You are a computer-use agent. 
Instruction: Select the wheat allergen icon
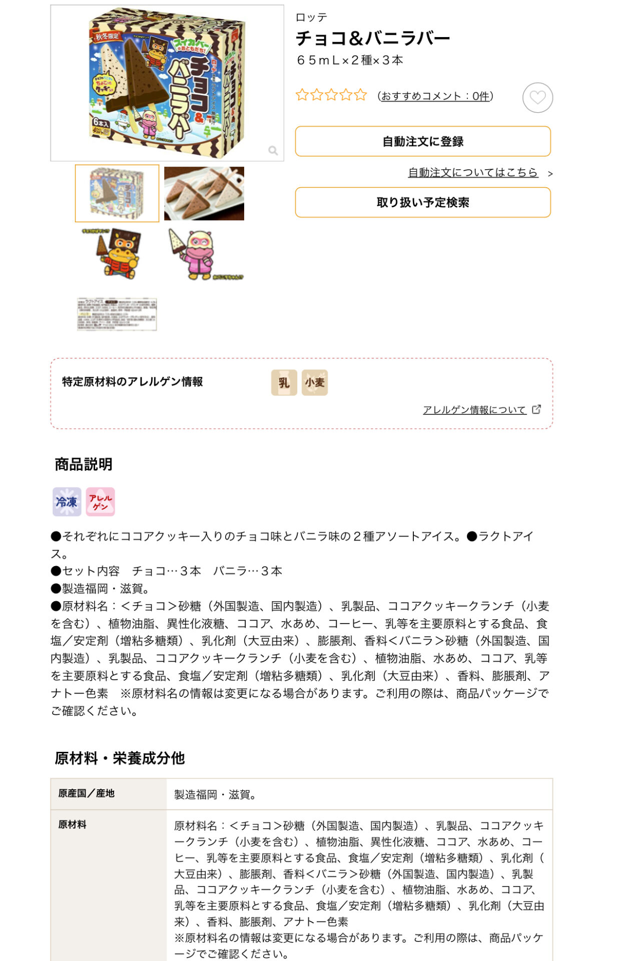(315, 383)
